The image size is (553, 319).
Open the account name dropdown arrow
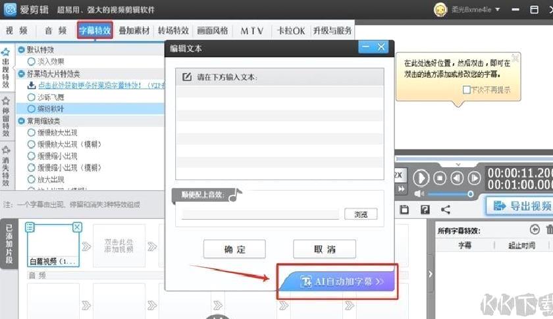click(497, 9)
